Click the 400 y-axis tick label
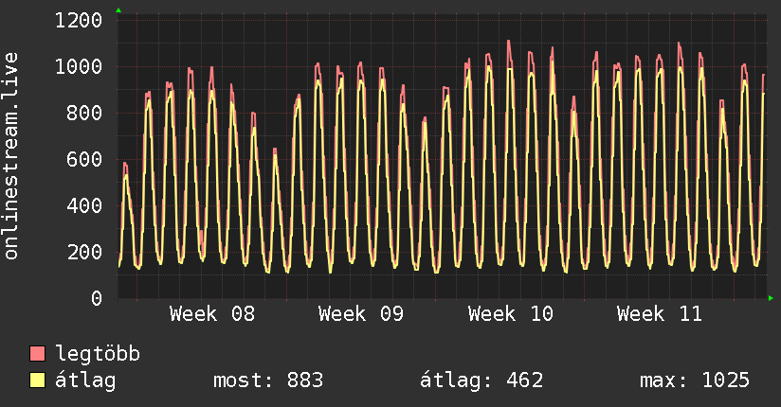Image resolution: width=781 pixels, height=407 pixels. coord(84,205)
